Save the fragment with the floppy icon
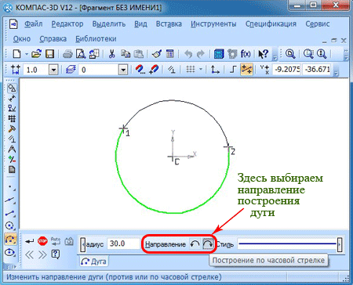The height and width of the screenshot is (285, 353). [49, 54]
